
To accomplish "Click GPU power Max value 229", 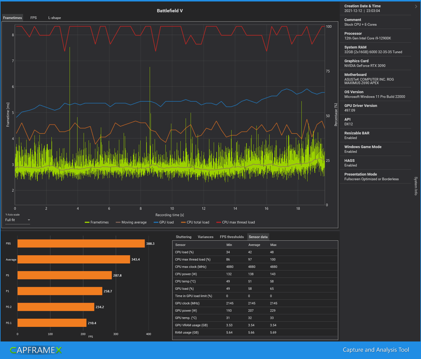I will 273,311.
